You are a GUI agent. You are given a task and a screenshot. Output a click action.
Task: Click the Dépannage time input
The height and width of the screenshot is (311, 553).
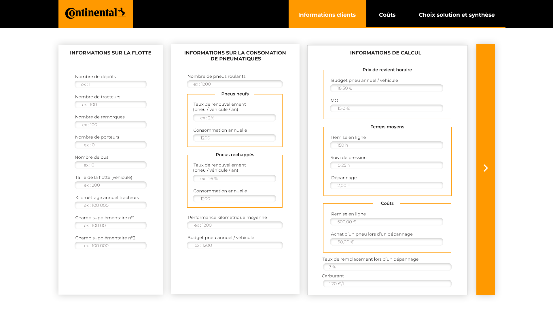[387, 185]
